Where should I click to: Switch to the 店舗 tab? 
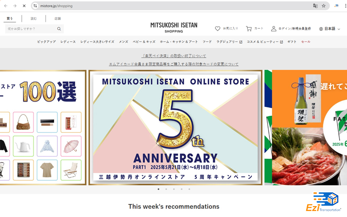(58, 19)
